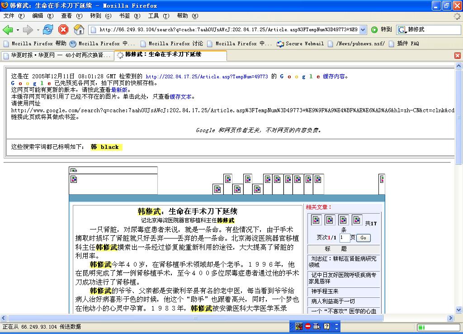
Task: Click the Reload page icon
Action: (x=48, y=30)
